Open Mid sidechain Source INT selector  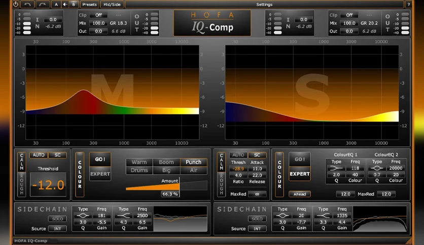[57, 228]
